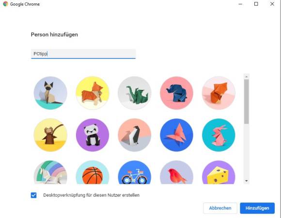The image size is (281, 218).
Task: Select the bicycle avatar
Action: click(x=134, y=173)
